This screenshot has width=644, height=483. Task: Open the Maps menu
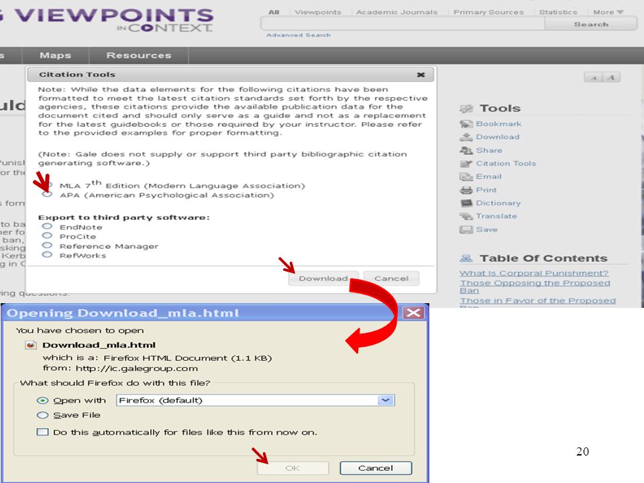[56, 56]
